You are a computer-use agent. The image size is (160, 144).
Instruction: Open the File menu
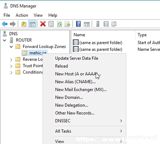[7, 15]
